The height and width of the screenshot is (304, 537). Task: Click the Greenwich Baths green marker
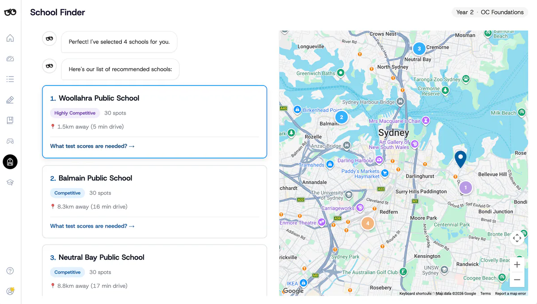[x=341, y=73]
